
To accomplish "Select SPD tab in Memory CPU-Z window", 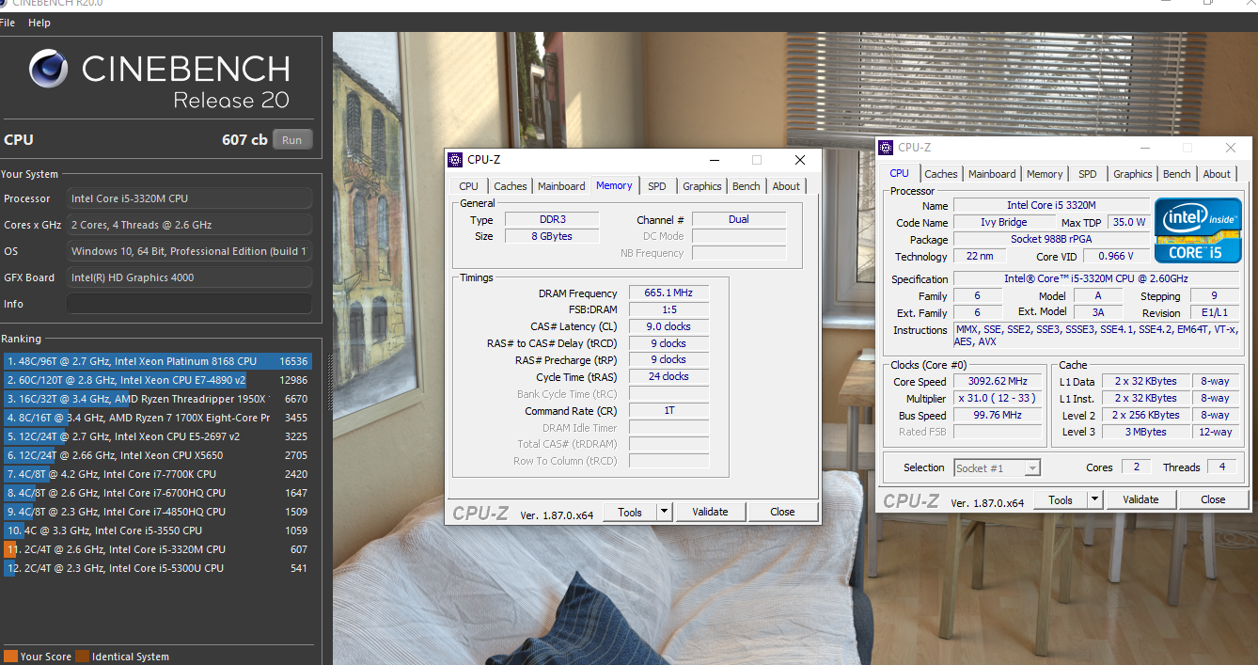I will click(657, 186).
